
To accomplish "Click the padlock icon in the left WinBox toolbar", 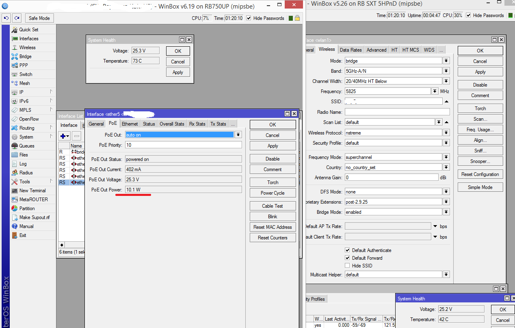I will [x=297, y=18].
